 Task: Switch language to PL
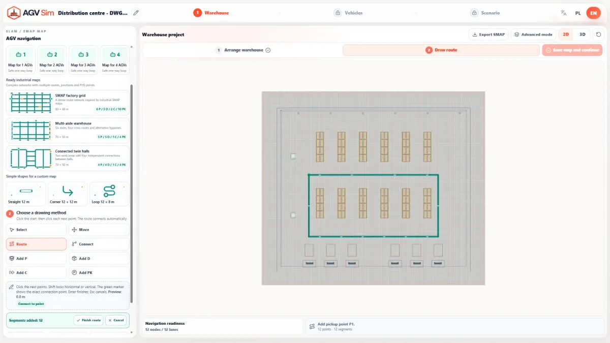[578, 13]
